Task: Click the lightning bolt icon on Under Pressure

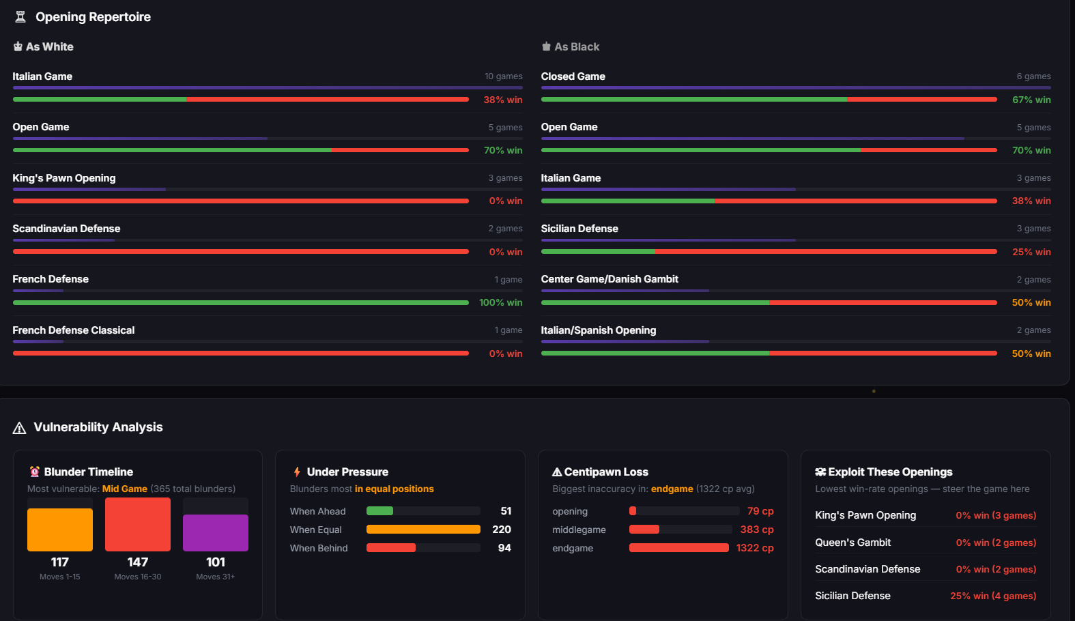Action: (297, 472)
